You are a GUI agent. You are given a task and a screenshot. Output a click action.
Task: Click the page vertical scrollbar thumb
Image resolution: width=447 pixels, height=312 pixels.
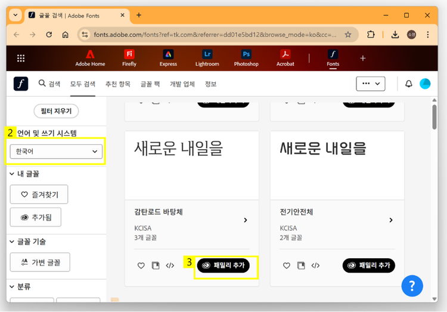pyautogui.click(x=434, y=117)
